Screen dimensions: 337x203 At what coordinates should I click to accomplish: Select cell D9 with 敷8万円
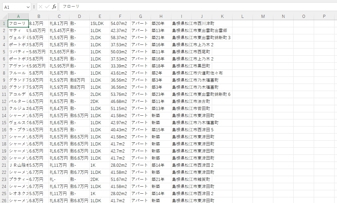79,80
